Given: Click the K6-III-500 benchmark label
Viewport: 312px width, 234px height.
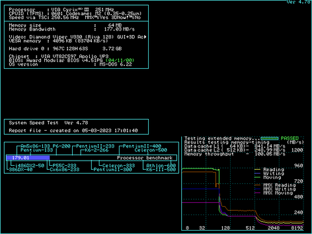Looking at the screenshot, I should pyautogui.click(x=161, y=170).
